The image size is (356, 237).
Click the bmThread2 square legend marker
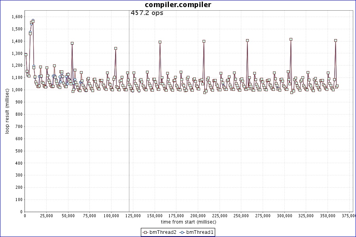pos(146,232)
